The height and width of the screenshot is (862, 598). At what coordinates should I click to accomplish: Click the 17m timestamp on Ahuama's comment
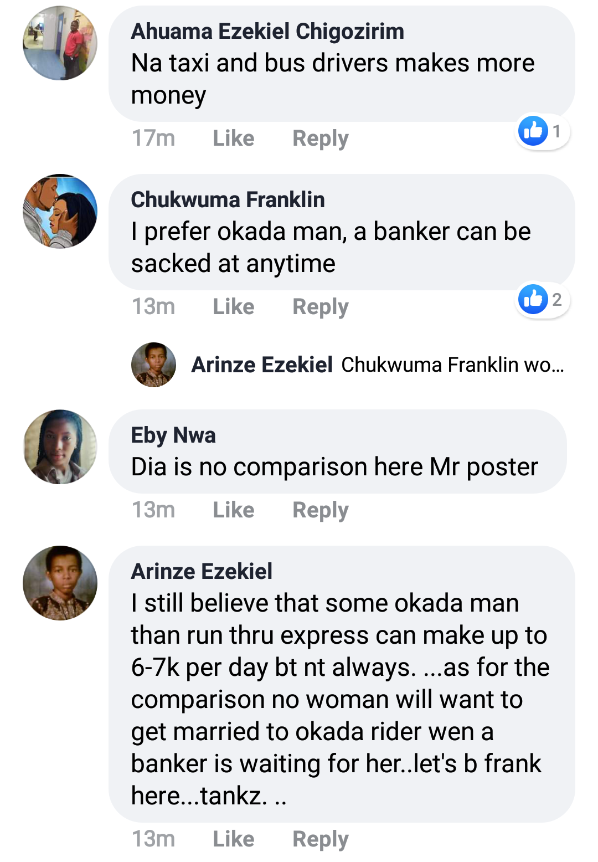tap(153, 138)
